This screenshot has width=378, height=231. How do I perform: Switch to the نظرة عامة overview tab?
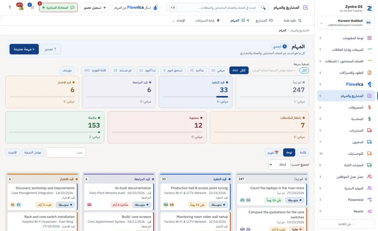click(293, 20)
